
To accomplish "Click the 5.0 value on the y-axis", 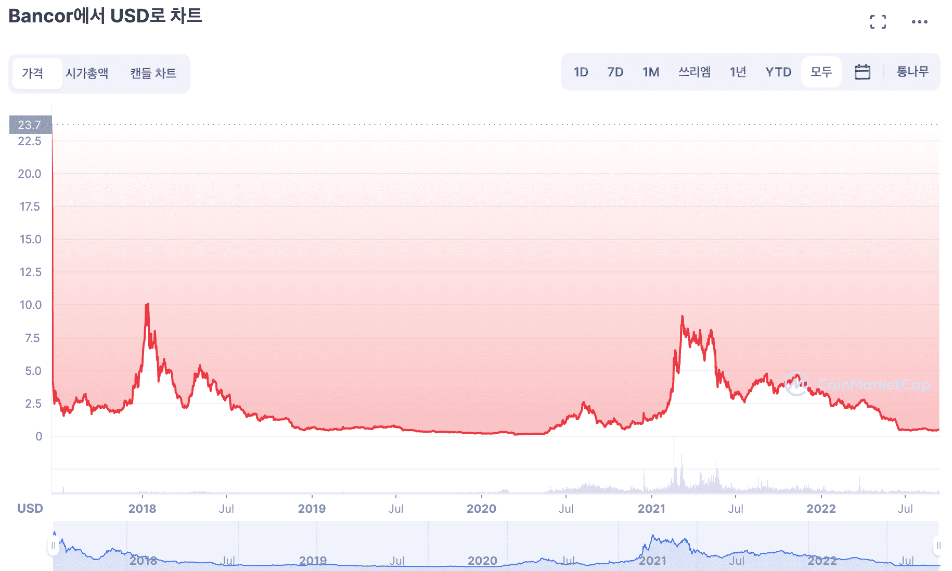I will 33,371.
